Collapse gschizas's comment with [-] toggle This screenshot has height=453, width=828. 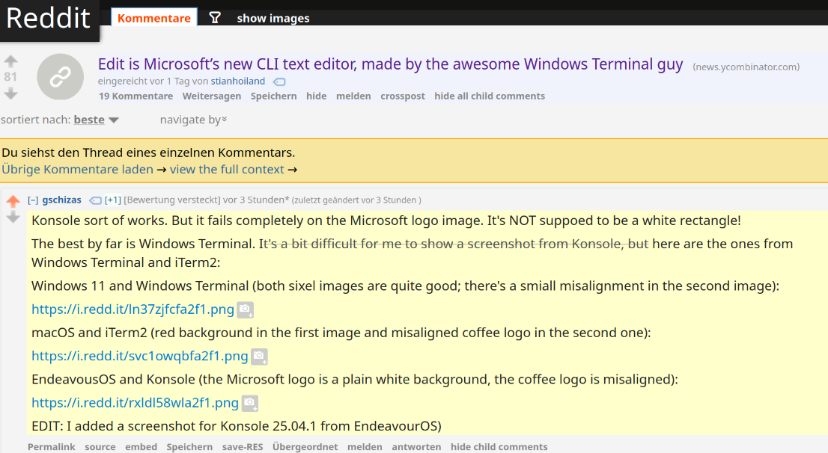pos(33,200)
